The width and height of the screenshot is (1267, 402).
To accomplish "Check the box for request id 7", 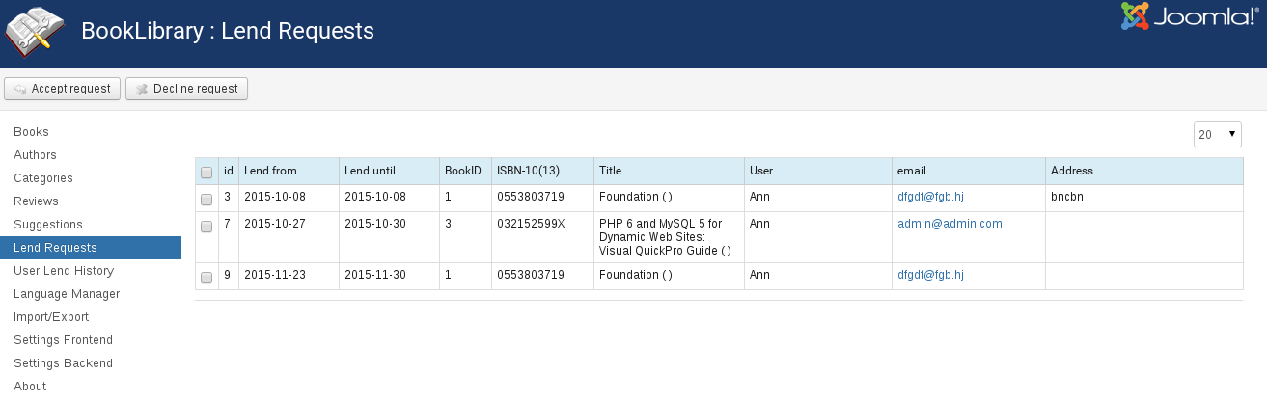I will tap(207, 227).
